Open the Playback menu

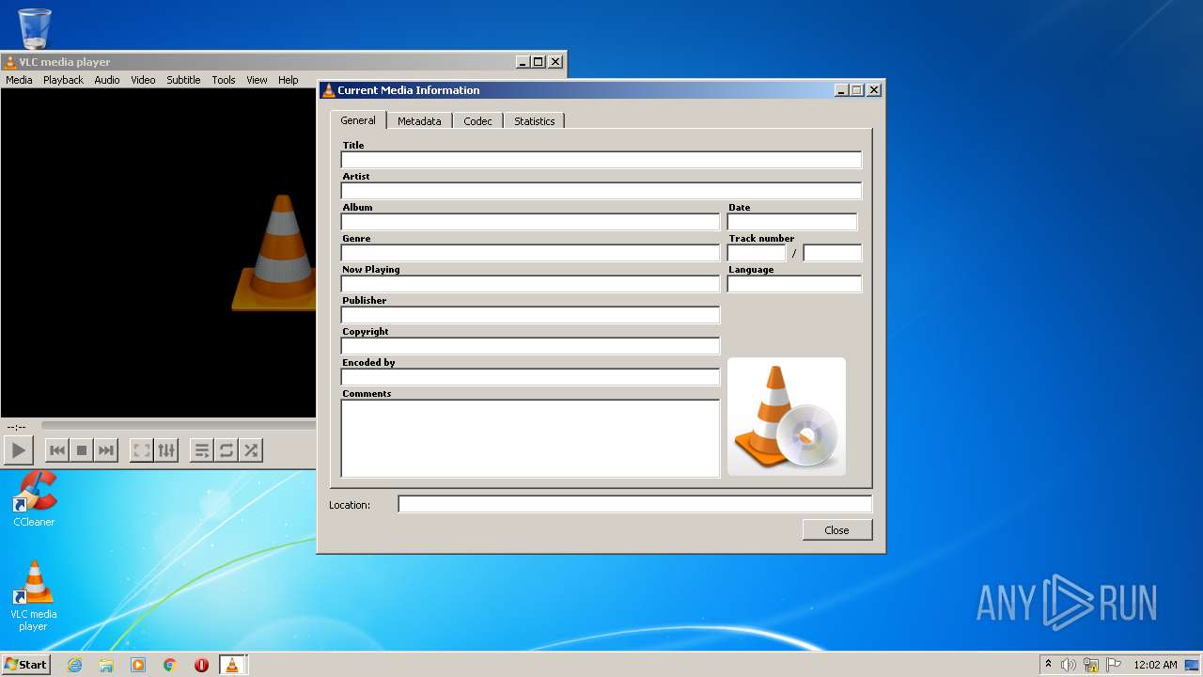63,80
